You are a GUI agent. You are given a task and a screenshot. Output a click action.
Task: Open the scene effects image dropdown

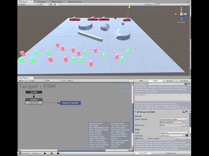pos(56,4)
